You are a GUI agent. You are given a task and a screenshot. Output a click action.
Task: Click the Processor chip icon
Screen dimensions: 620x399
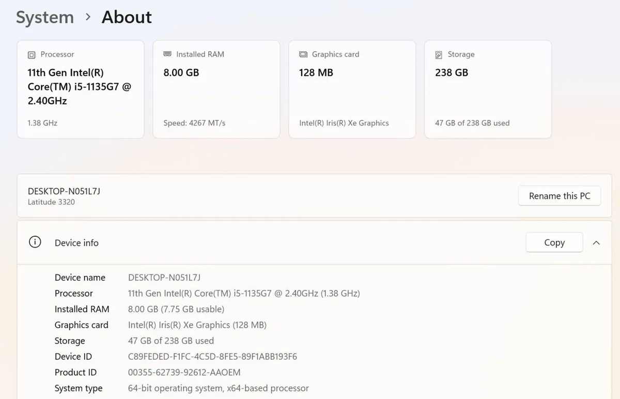tap(32, 54)
